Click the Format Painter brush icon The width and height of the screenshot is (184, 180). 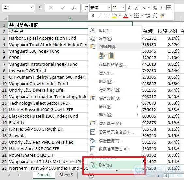coord(162,15)
